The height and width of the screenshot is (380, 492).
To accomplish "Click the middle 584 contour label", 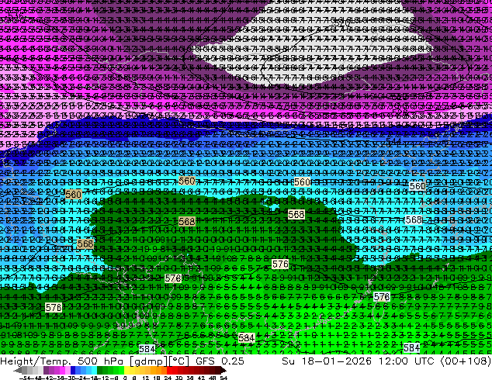I will coord(246,337).
